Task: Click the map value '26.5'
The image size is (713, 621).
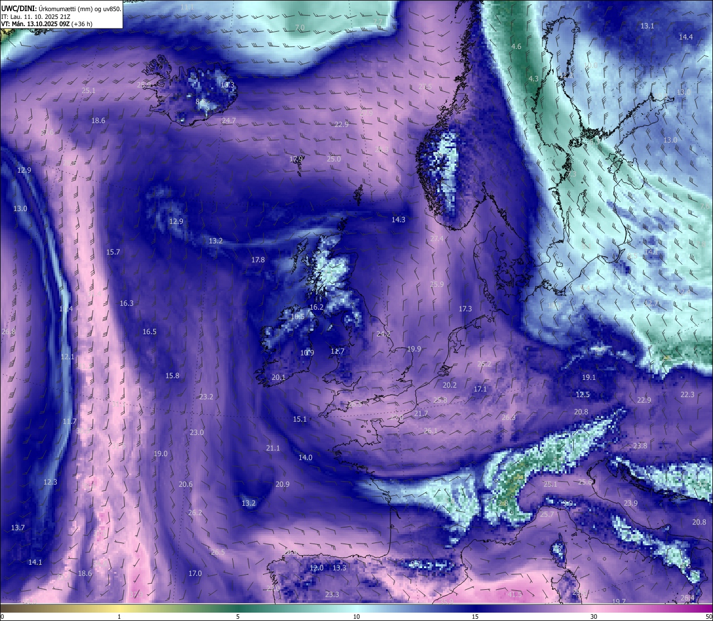Action: tap(218, 552)
